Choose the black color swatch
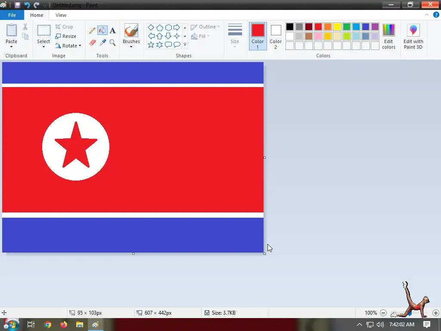Viewport: 441px width, 331px height. tap(290, 27)
